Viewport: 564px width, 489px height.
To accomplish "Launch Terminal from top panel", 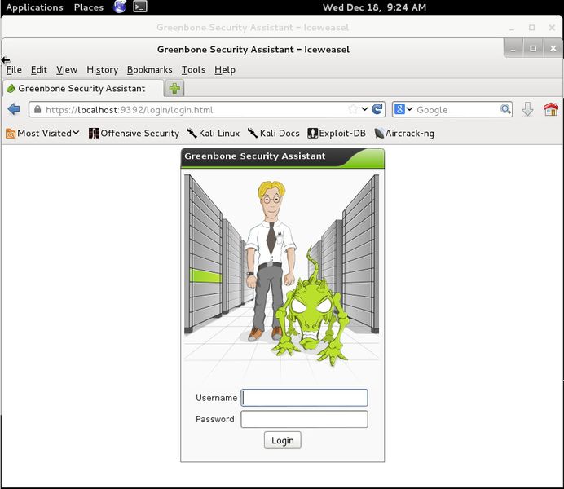I will pyautogui.click(x=140, y=7).
